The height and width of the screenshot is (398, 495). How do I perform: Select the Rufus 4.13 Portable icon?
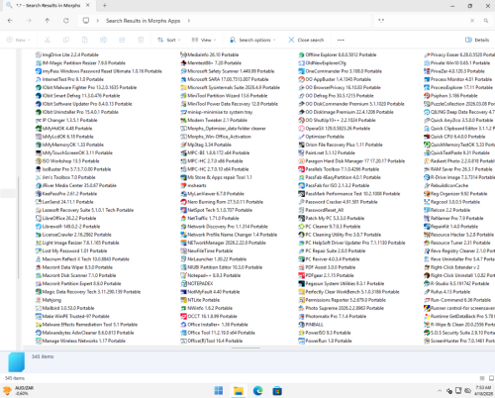(x=427, y=292)
